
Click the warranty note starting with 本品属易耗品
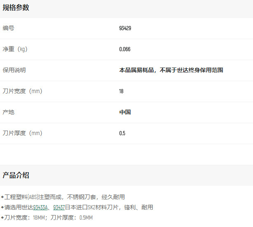171,70
